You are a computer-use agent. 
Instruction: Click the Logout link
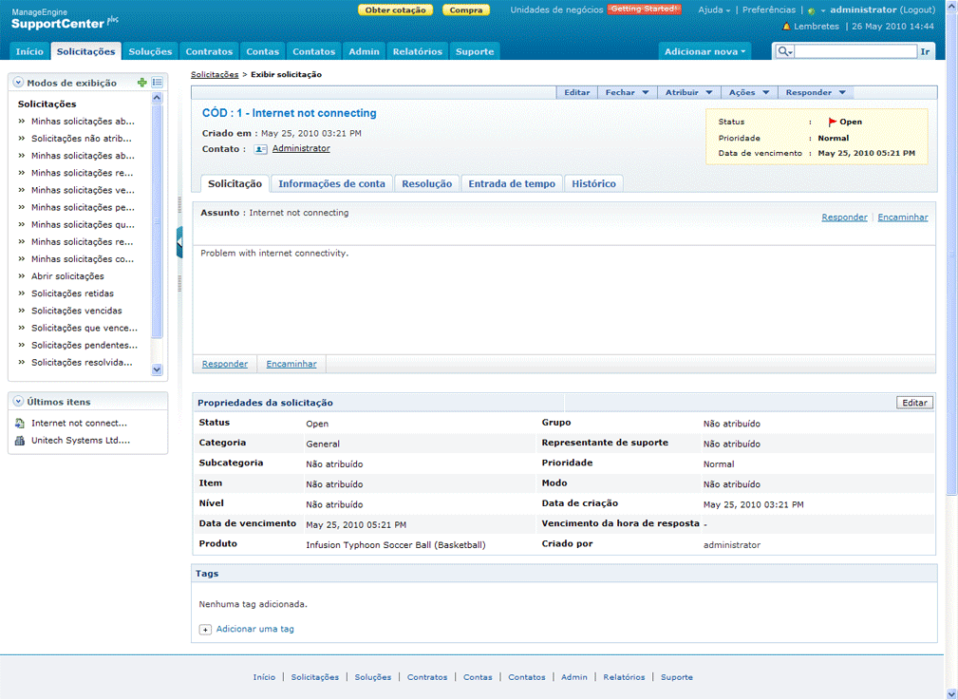918,10
